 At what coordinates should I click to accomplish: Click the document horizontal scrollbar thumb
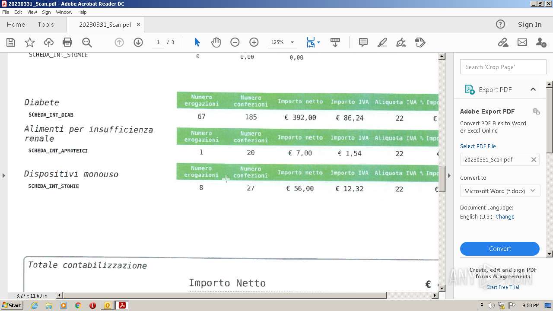tap(225, 295)
